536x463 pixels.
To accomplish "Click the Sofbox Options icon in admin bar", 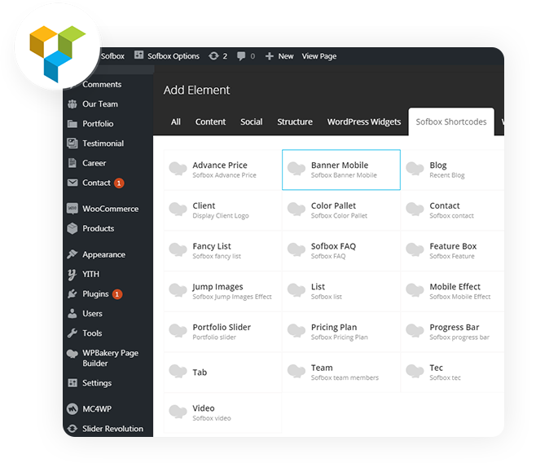I will [x=138, y=55].
